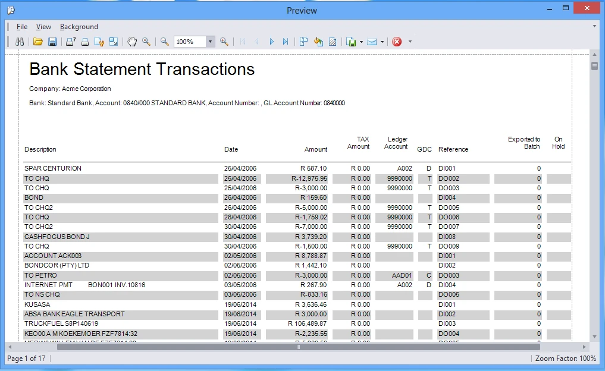Select the Hand pan tool
Screen dimensions: 605x371
[x=132, y=42]
